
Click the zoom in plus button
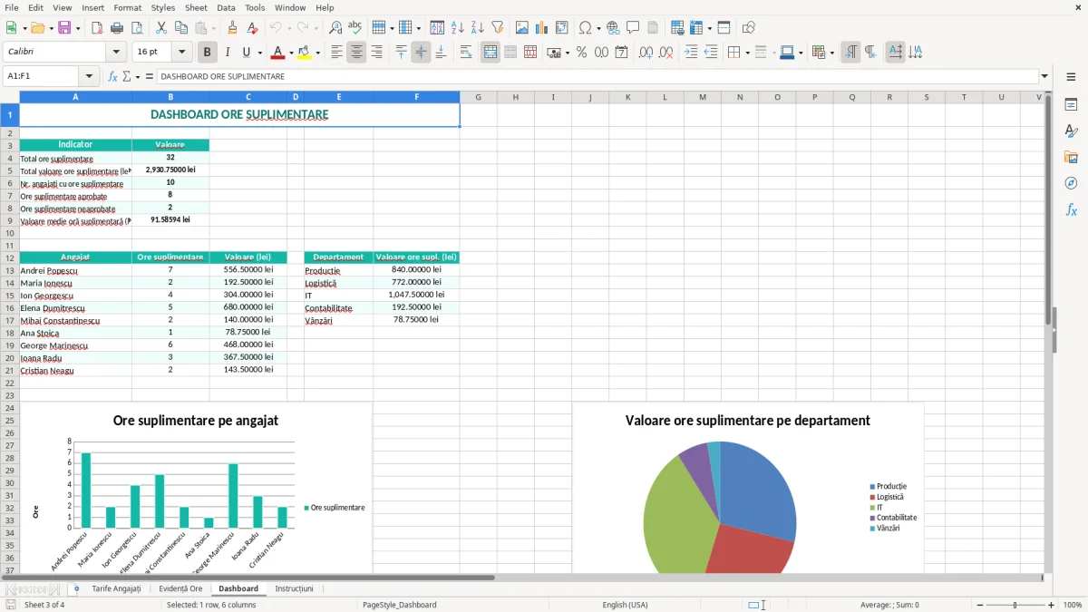click(x=1052, y=605)
